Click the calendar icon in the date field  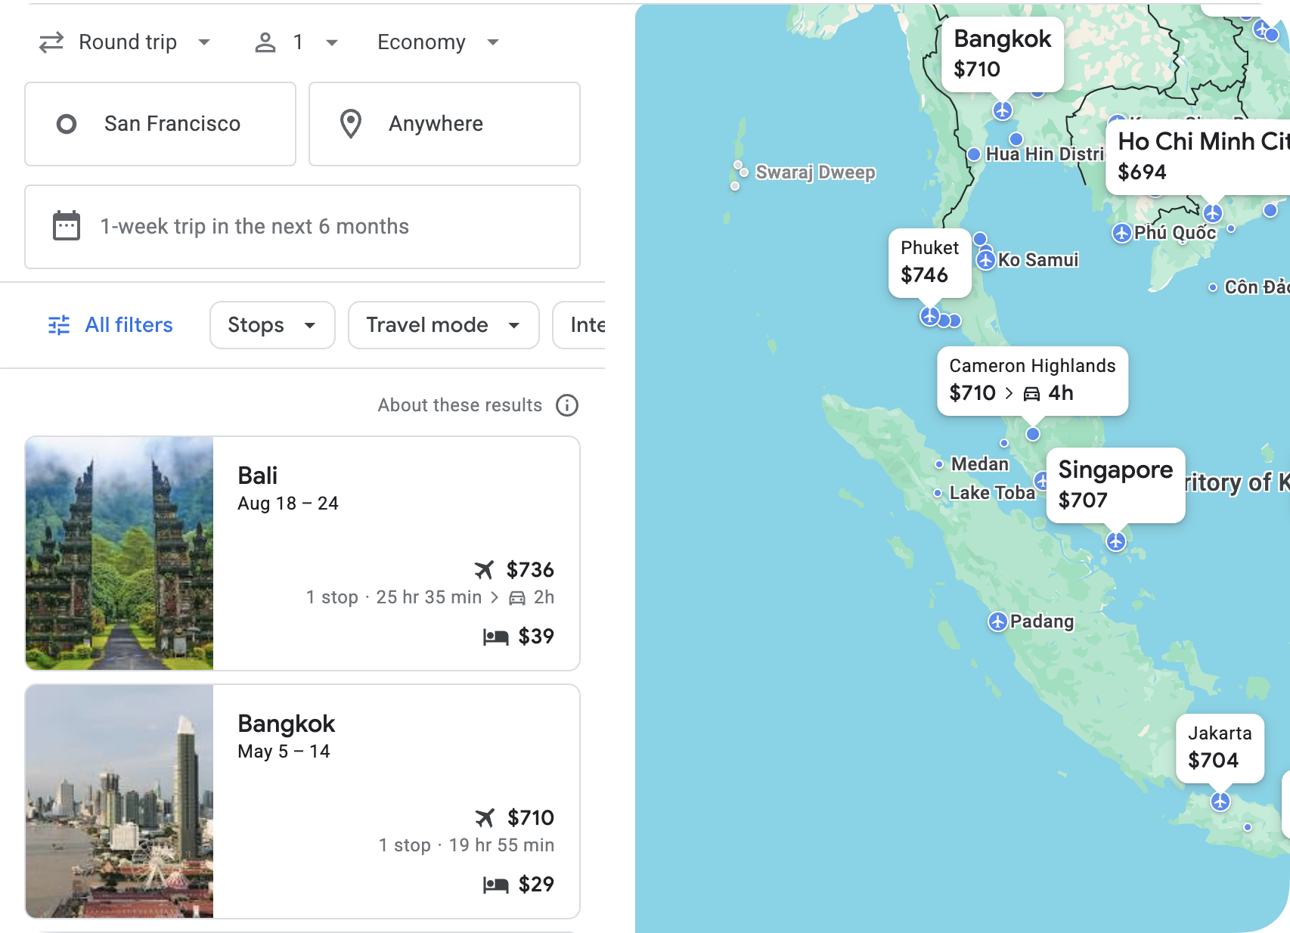point(66,225)
